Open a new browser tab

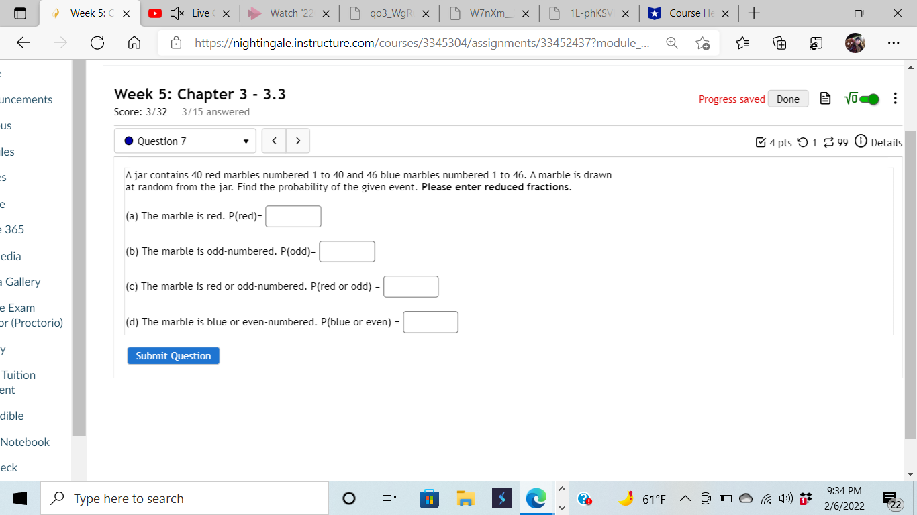click(754, 13)
